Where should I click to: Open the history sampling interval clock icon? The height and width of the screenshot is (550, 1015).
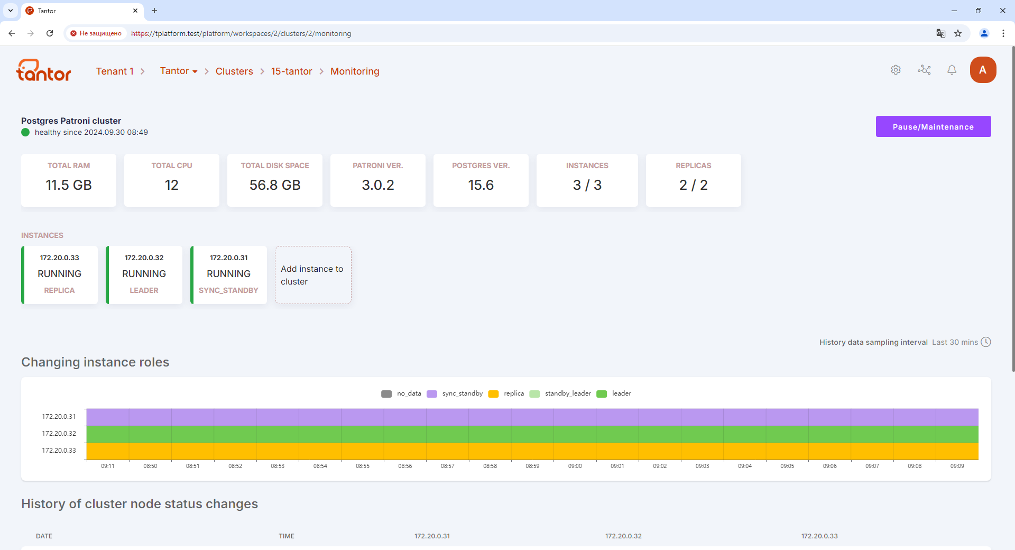coord(986,342)
